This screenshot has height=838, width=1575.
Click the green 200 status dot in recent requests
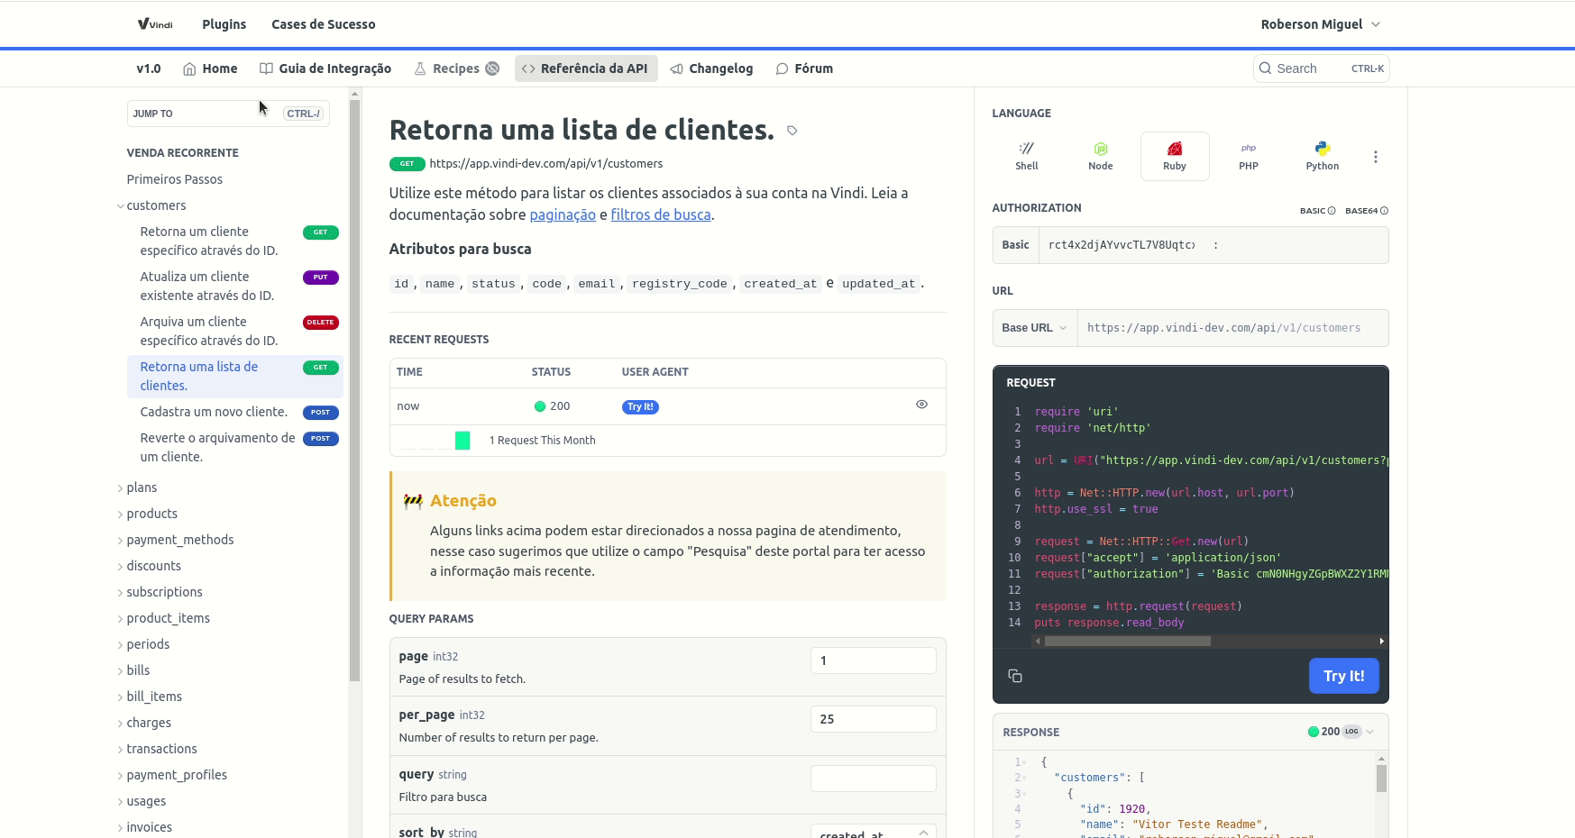click(x=540, y=406)
